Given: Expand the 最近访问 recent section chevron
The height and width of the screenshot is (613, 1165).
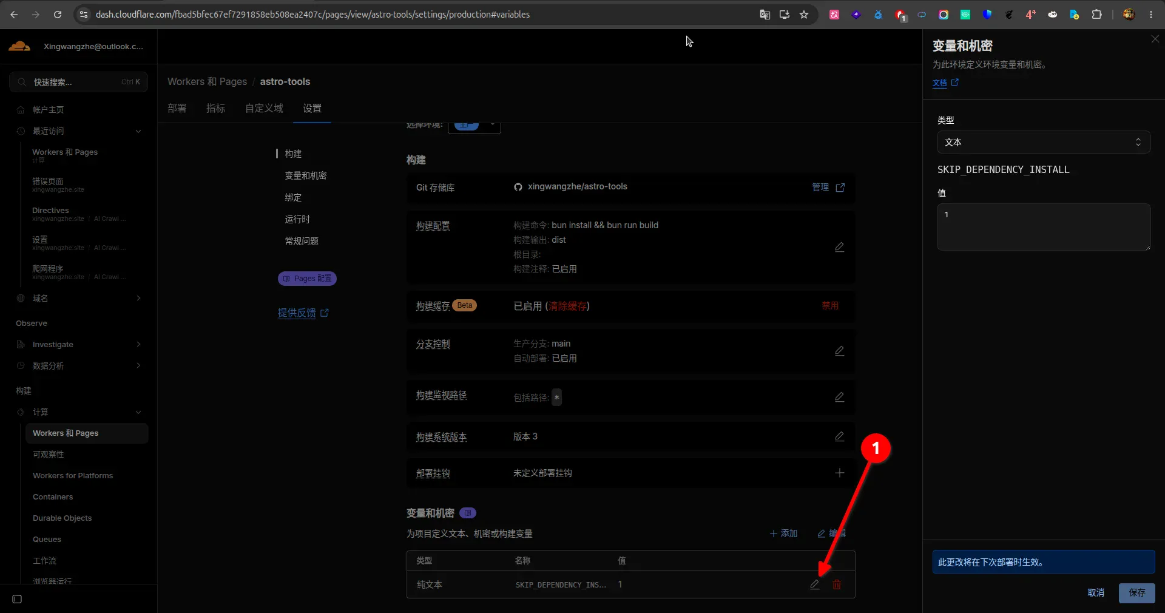Looking at the screenshot, I should point(138,131).
